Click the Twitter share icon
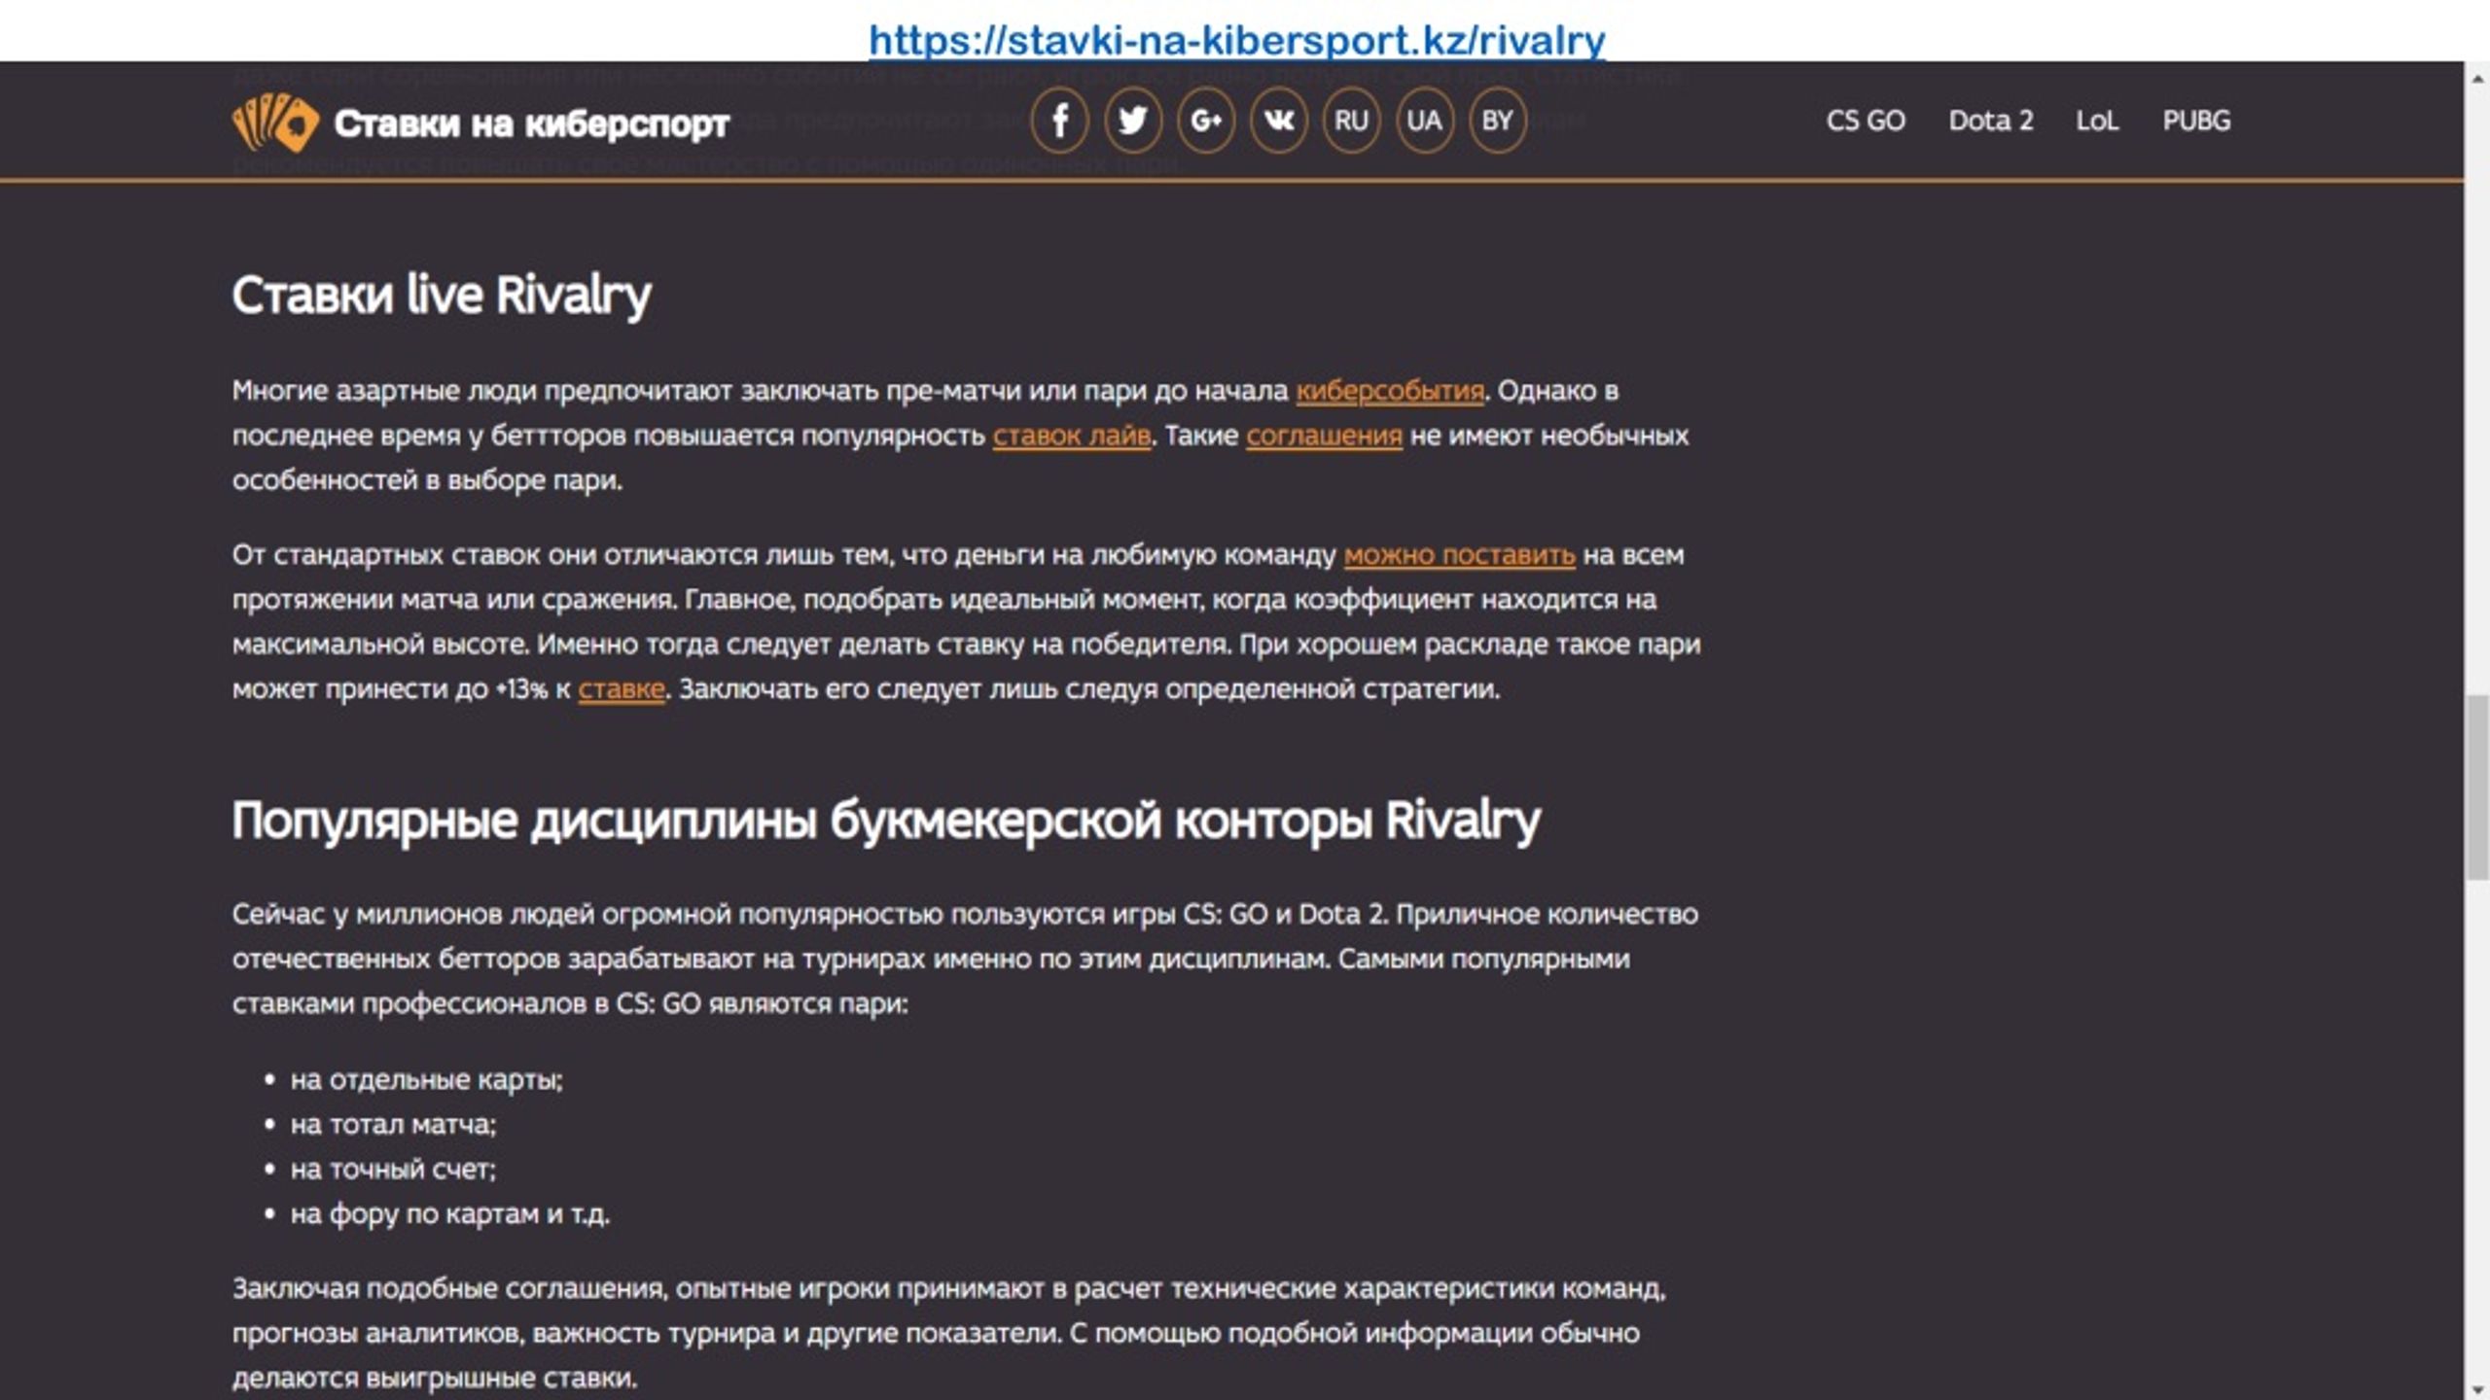 point(1132,121)
